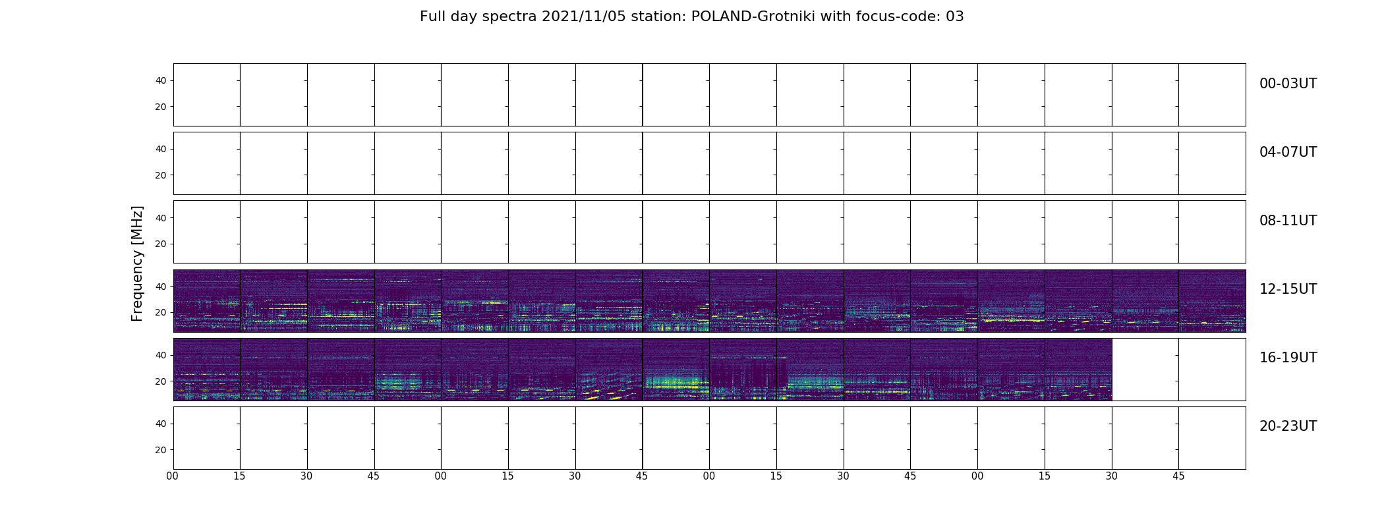Image resolution: width=1384 pixels, height=527 pixels.
Task: Select the "20-23UT" row label
Action: click(x=1288, y=426)
